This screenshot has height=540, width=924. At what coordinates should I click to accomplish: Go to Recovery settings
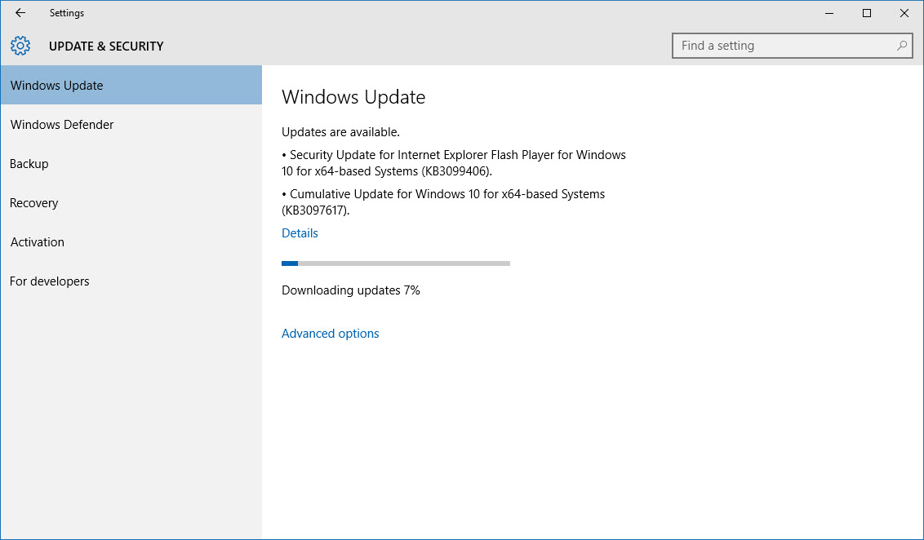coord(131,202)
